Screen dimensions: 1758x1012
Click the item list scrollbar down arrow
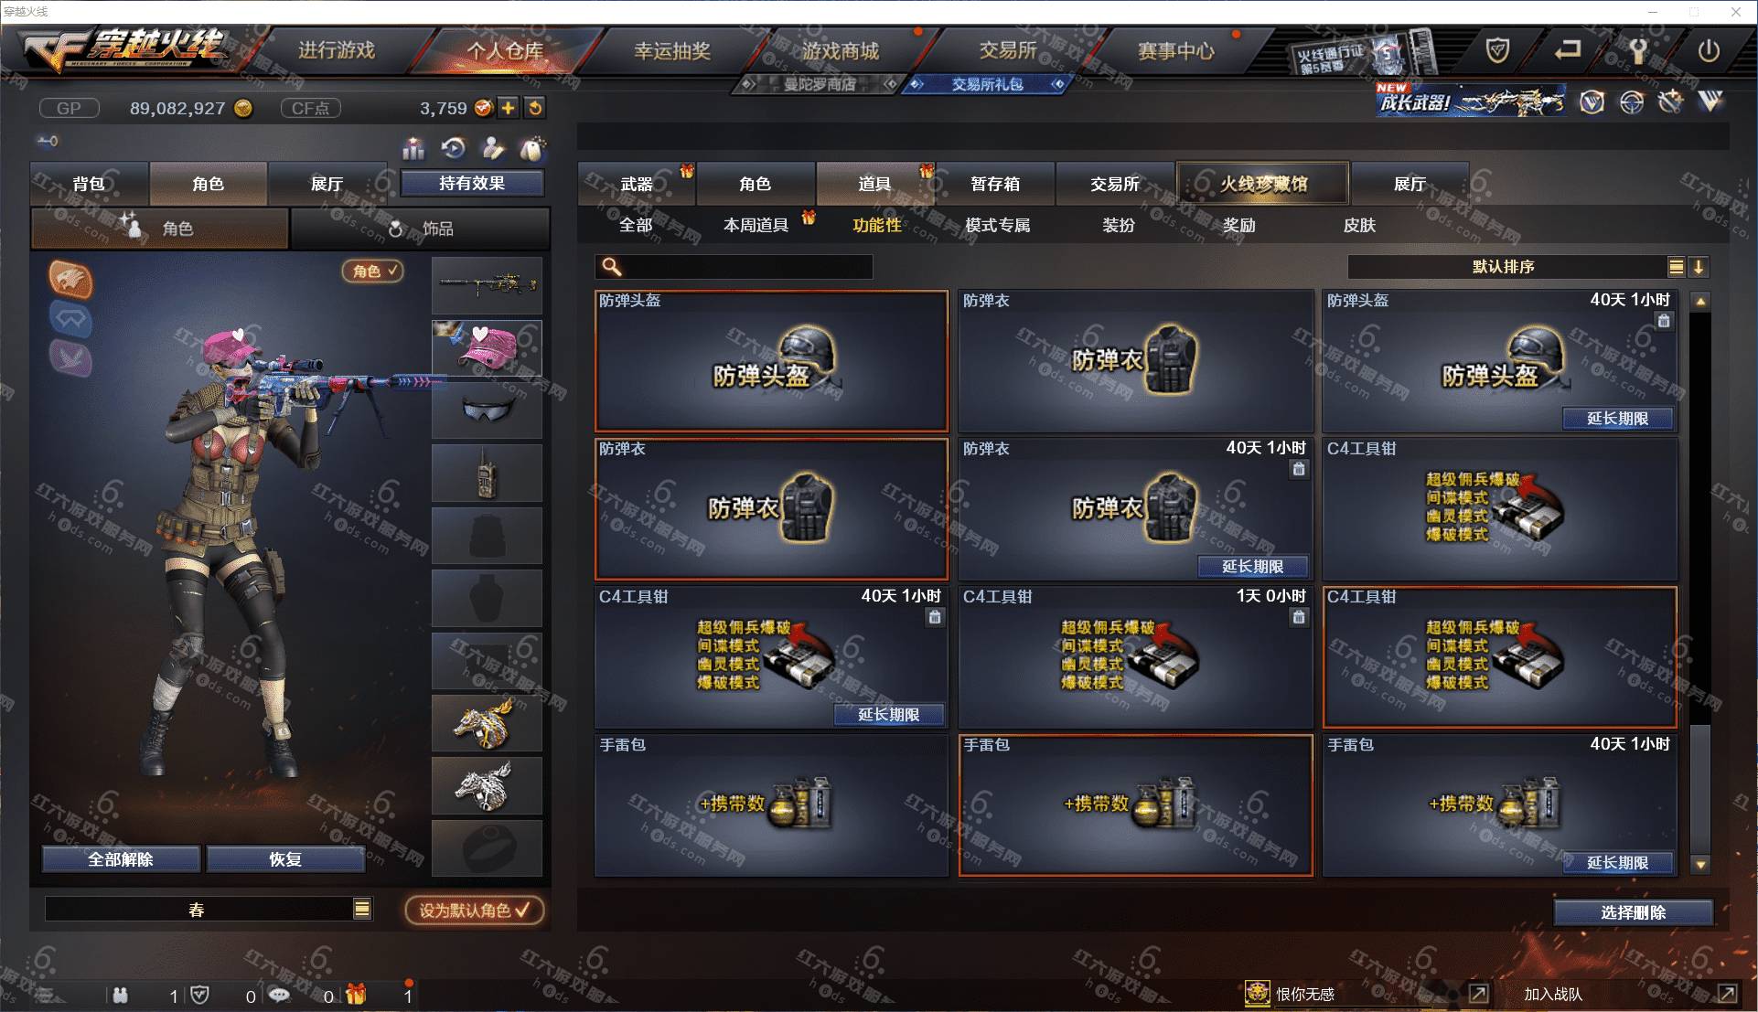[1700, 864]
